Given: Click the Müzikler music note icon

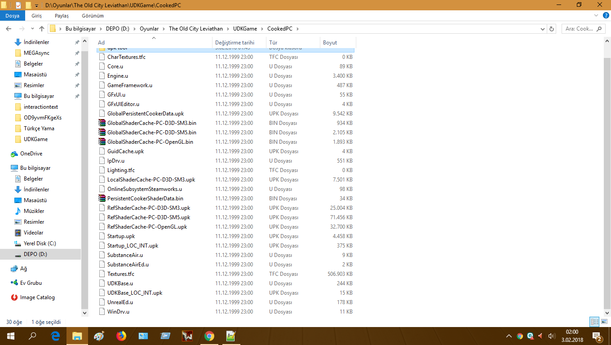Looking at the screenshot, I should [18, 211].
